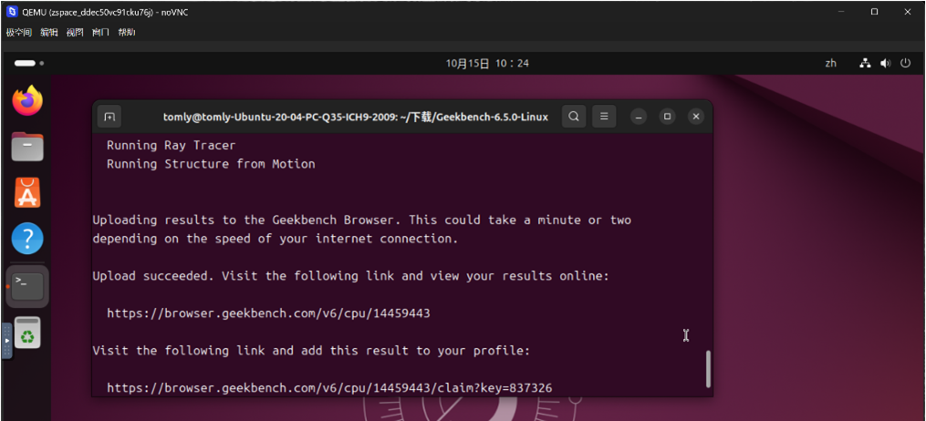Click the noVNC side panel handle
Screen dimensions: 926x421
coord(6,341)
